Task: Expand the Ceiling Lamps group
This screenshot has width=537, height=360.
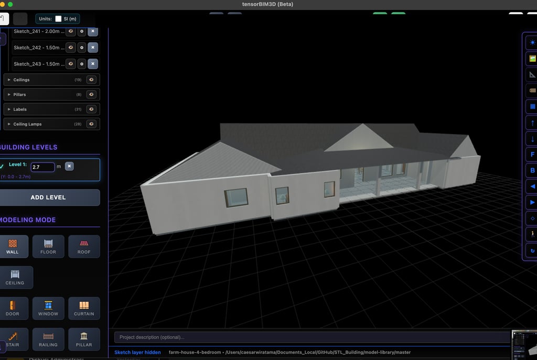Action: pos(9,124)
